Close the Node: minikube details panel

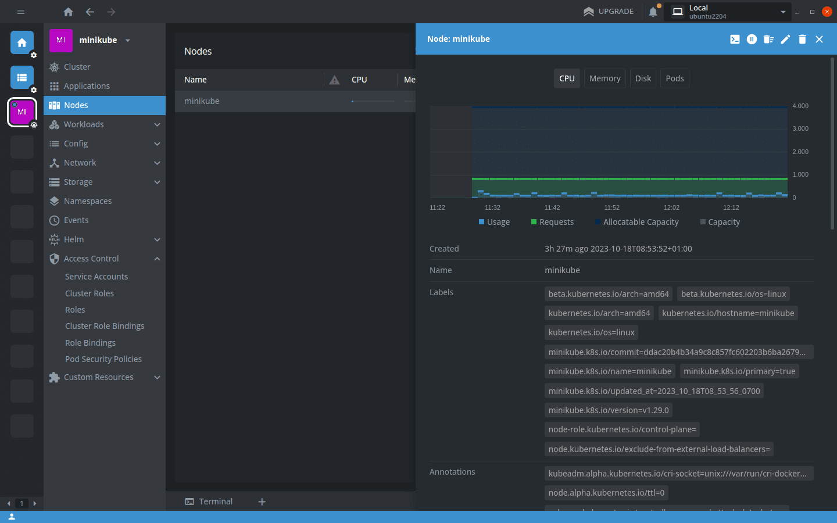coord(819,39)
